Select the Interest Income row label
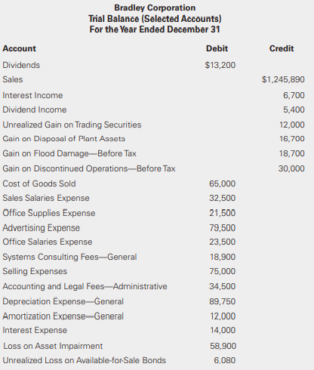 tap(32, 95)
